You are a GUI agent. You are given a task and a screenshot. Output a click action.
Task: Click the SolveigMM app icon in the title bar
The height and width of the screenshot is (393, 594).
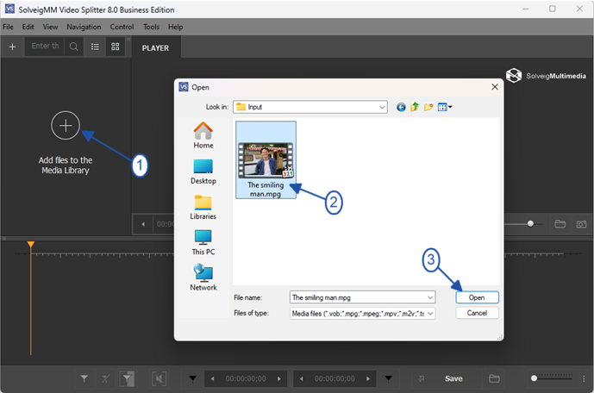[9, 9]
